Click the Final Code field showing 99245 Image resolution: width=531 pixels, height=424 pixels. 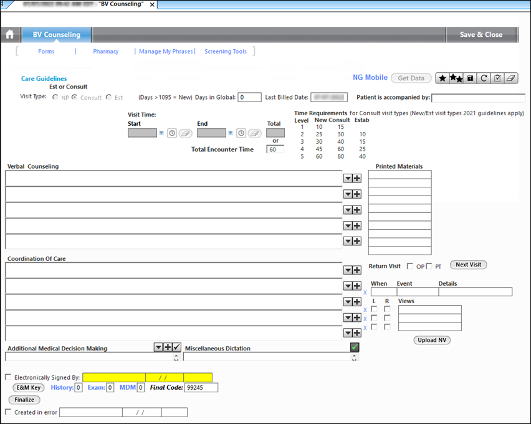(201, 387)
